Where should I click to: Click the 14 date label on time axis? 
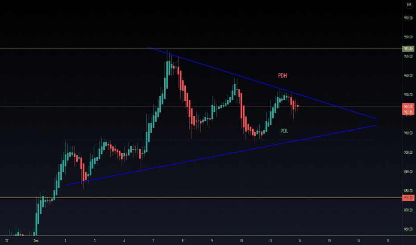click(x=300, y=241)
